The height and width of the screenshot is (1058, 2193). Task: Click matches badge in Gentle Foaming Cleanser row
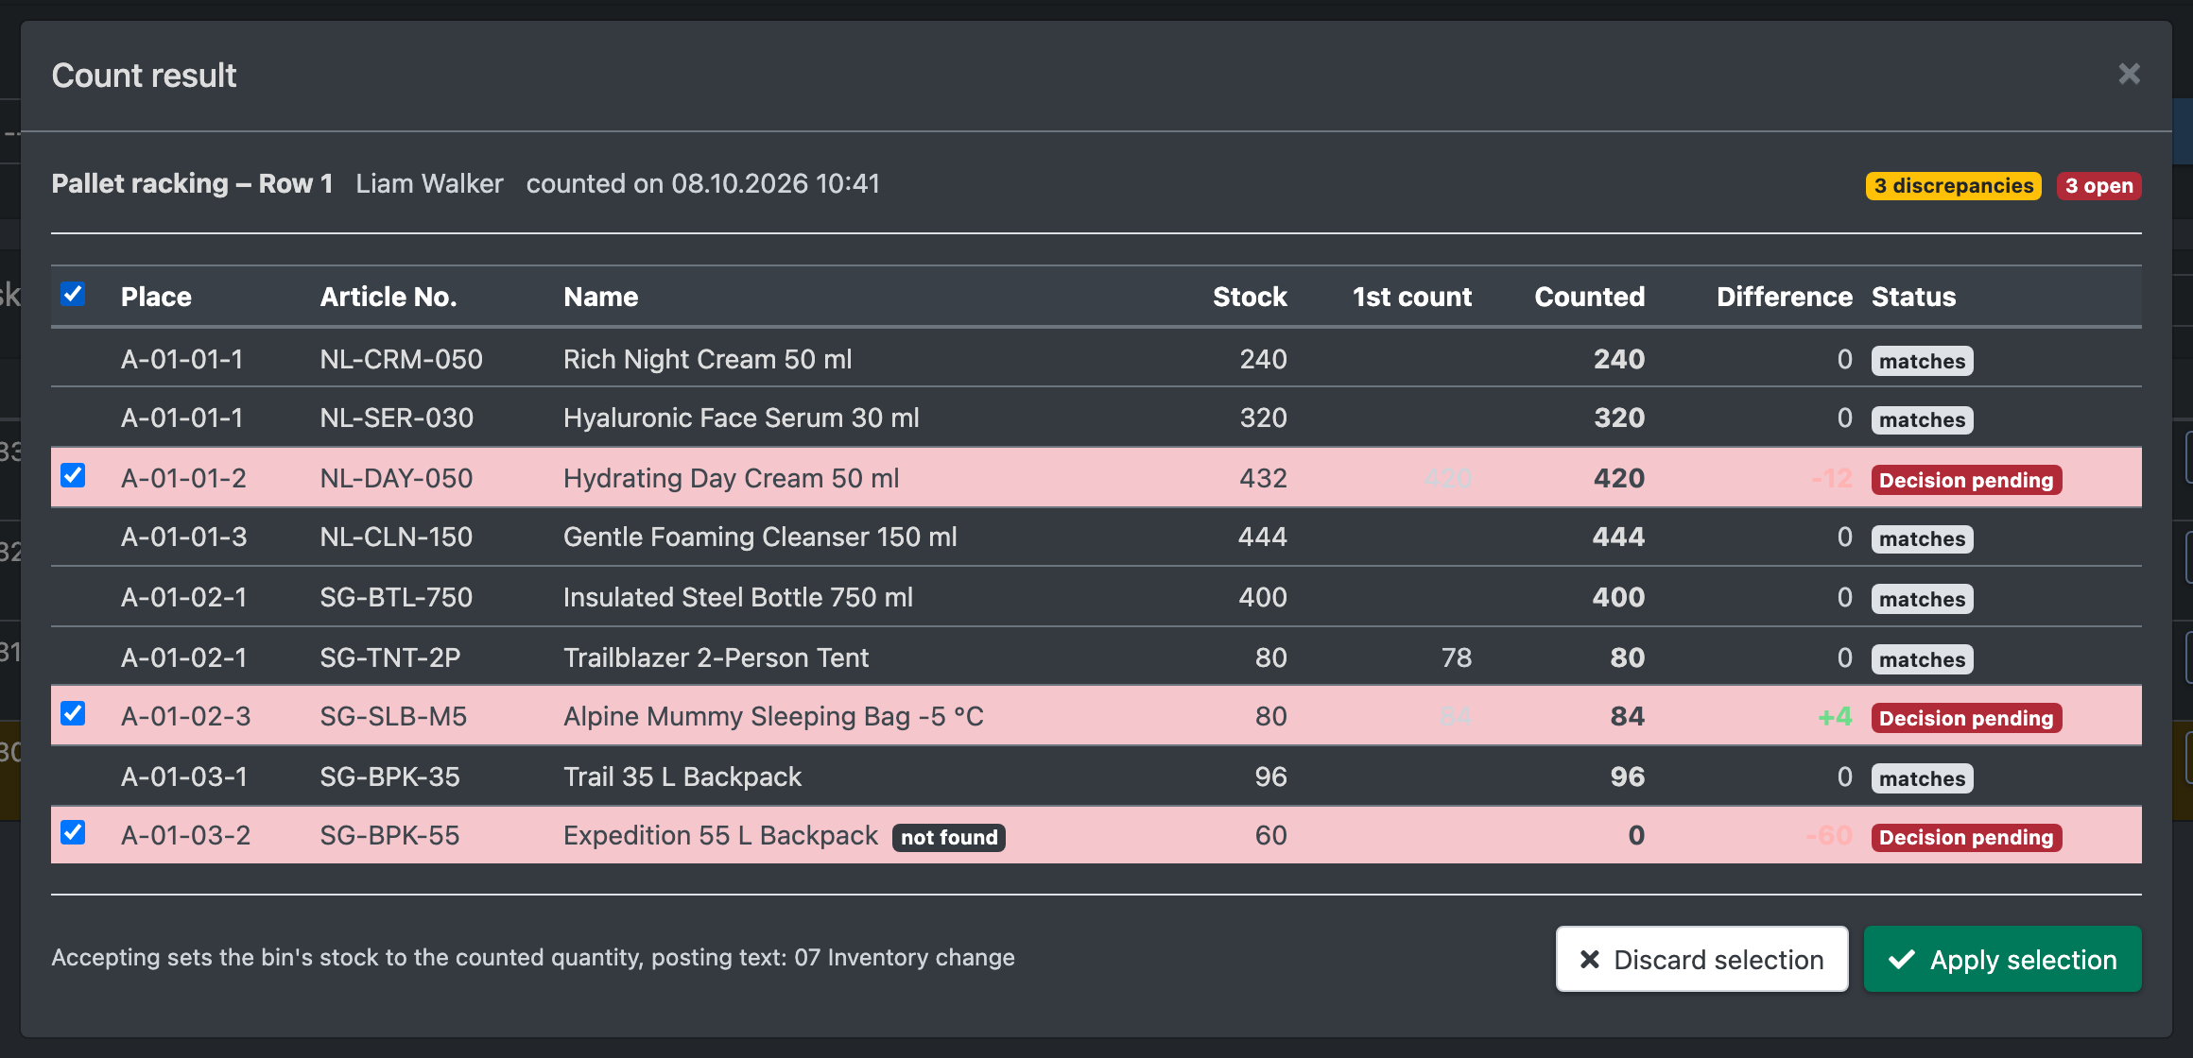[1922, 538]
